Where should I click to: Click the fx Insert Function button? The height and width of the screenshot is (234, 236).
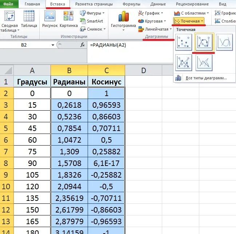[x=83, y=45]
